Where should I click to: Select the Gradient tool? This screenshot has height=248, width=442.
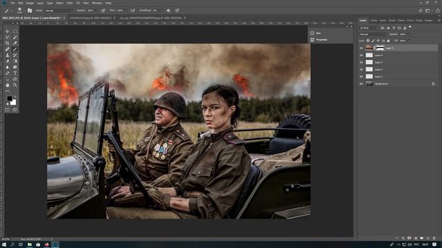(x=15, y=61)
